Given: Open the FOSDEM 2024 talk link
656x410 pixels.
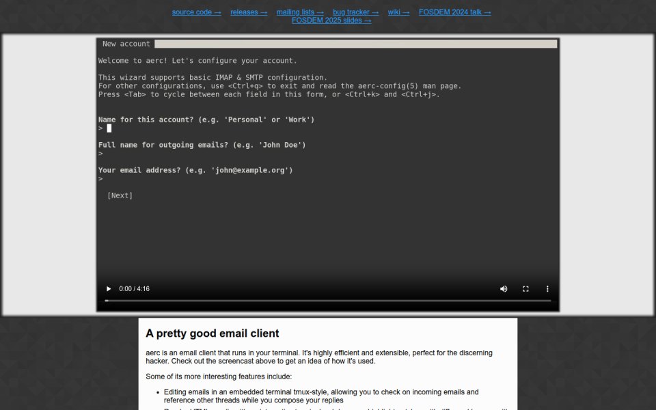Looking at the screenshot, I should point(455,12).
